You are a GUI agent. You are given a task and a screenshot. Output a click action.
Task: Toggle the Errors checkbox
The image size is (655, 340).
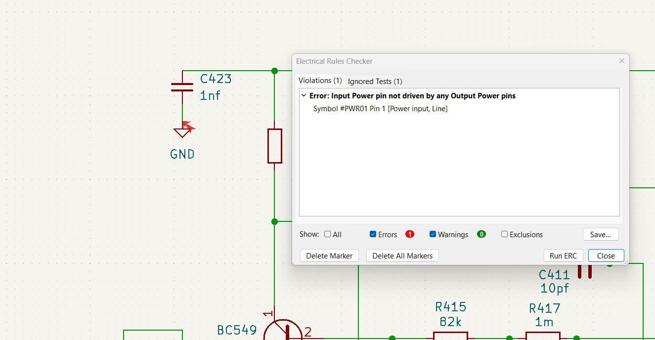[x=373, y=234]
